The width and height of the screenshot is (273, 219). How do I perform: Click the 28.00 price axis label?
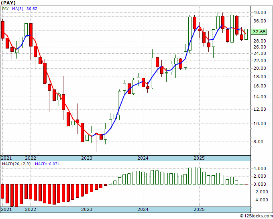(259, 41)
